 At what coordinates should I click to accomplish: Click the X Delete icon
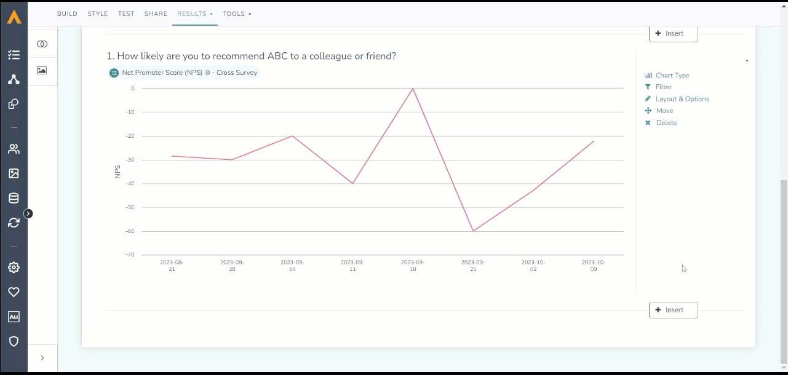tap(648, 122)
